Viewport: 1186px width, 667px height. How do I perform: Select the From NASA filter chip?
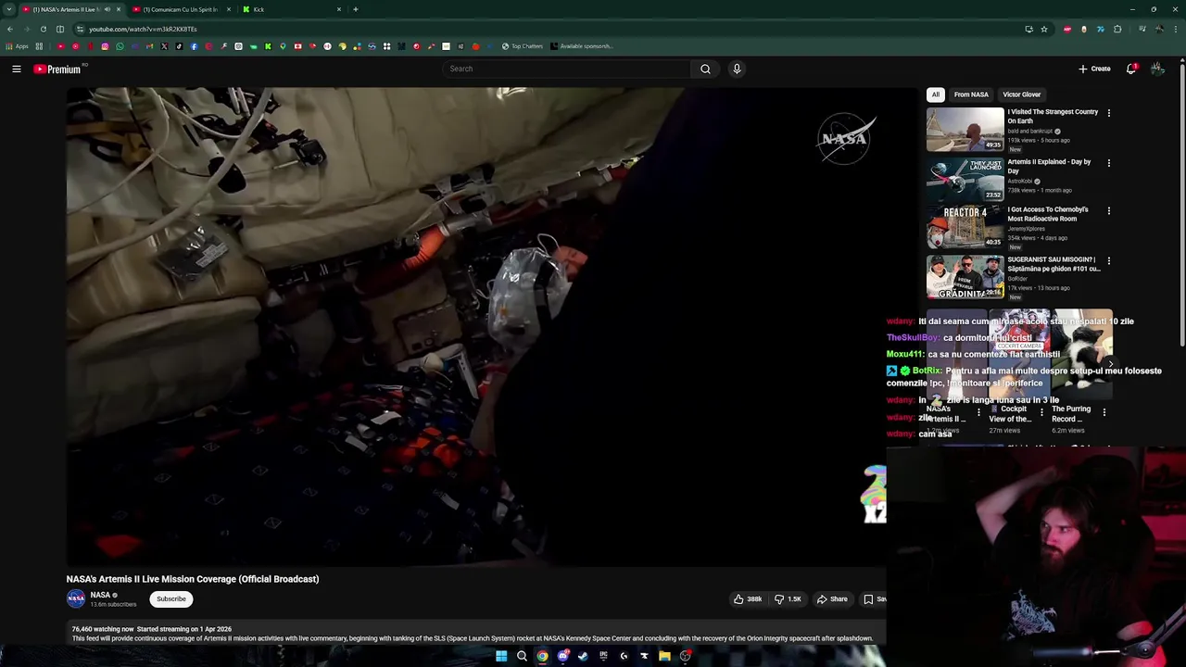coord(971,94)
